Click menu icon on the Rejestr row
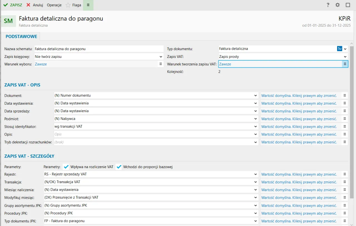Image resolution: width=356 pixels, height=226 pixels. pyautogui.click(x=345, y=174)
